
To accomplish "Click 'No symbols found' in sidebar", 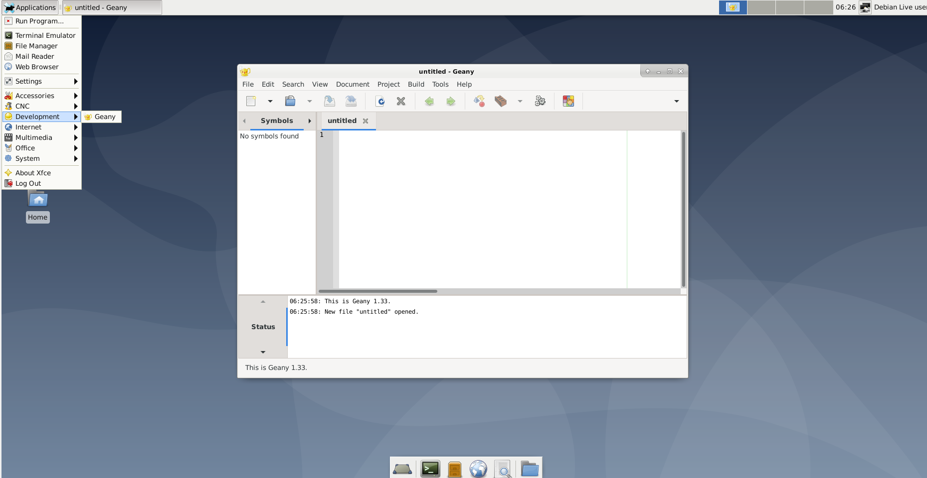I will tap(269, 136).
